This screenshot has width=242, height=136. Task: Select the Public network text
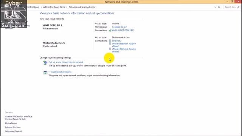point(50,46)
